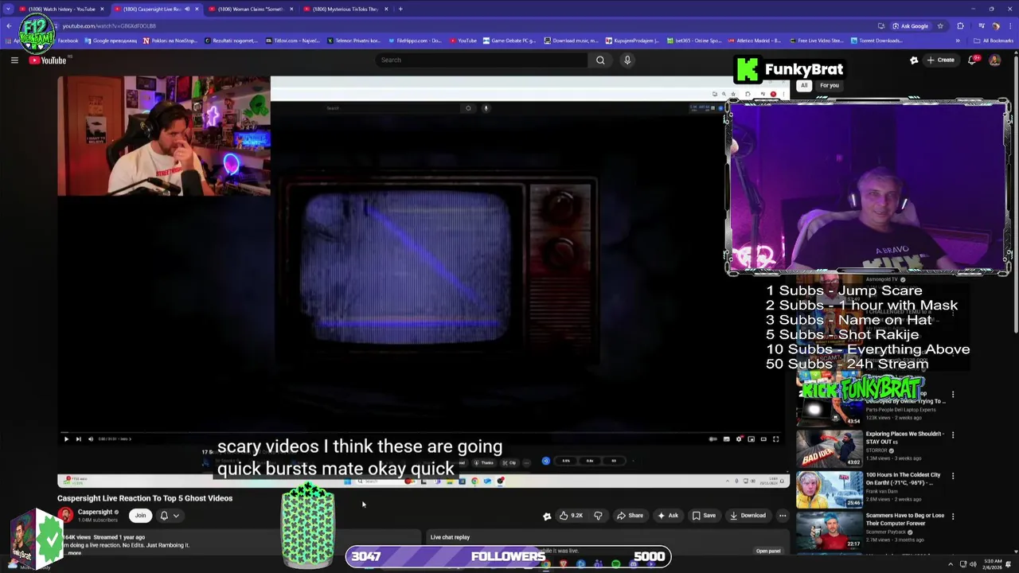Enter fullscreen in the video player
1019x573 pixels.
coord(776,439)
